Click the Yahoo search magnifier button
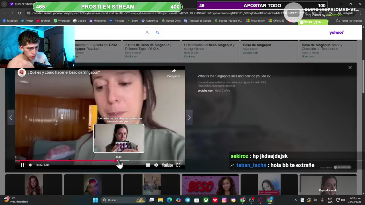The width and height of the screenshot is (365, 205). tap(157, 32)
